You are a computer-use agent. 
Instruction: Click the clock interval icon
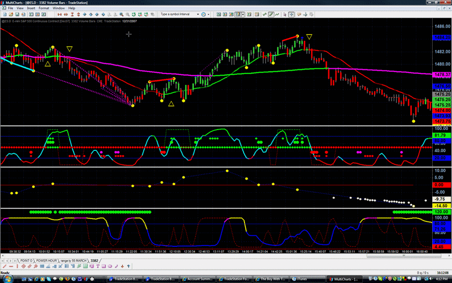coord(203,14)
